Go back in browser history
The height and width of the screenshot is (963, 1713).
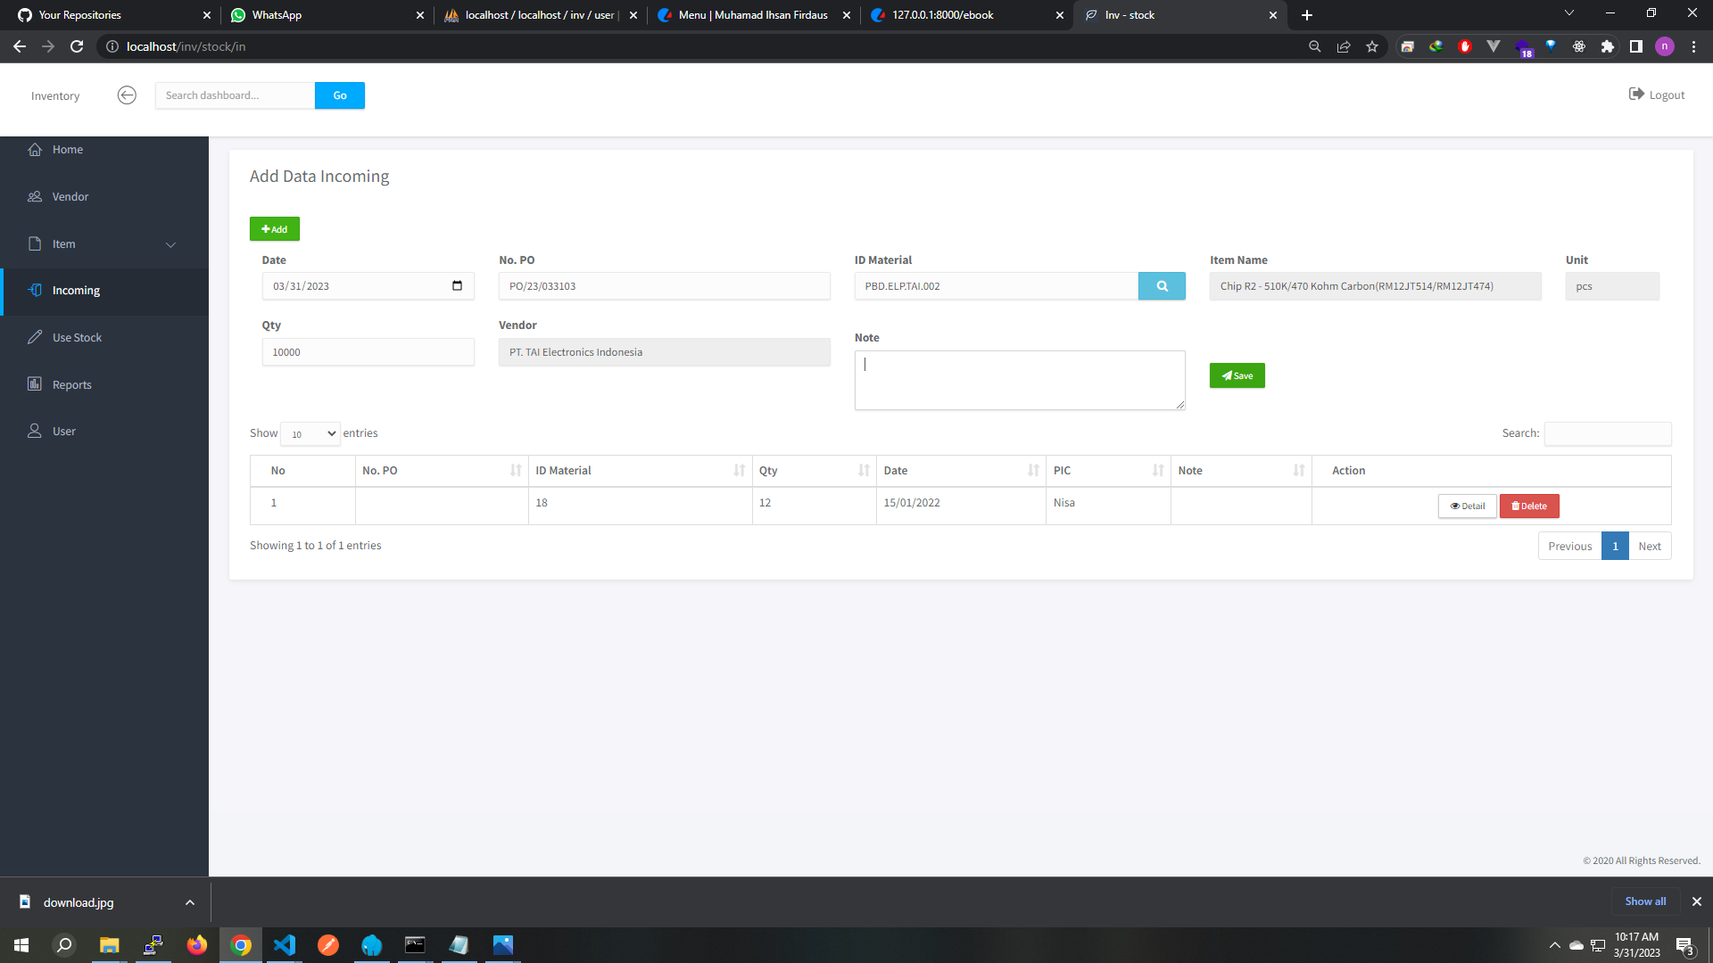[x=20, y=46]
